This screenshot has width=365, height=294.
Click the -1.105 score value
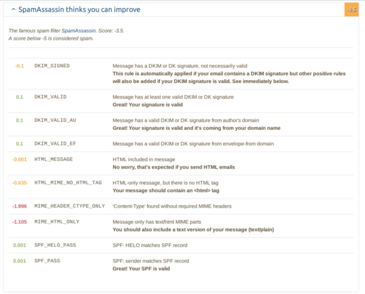click(20, 222)
